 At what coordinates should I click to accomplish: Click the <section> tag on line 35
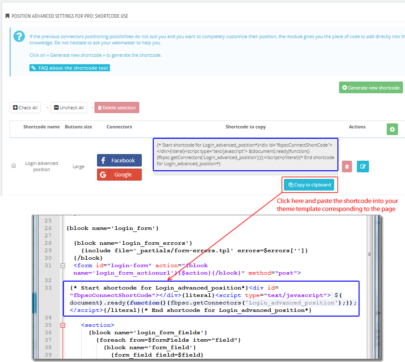pyautogui.click(x=98, y=325)
